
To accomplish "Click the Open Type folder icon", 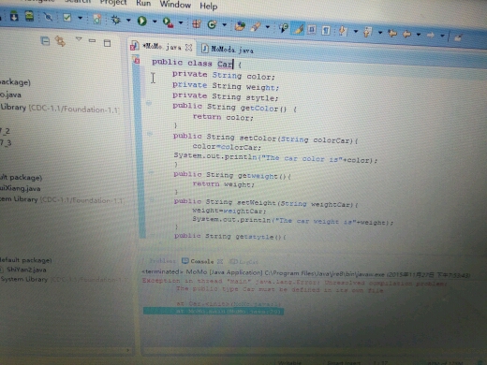I will pyautogui.click(x=240, y=26).
